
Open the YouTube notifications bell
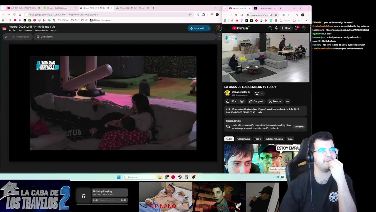pyautogui.click(x=296, y=28)
